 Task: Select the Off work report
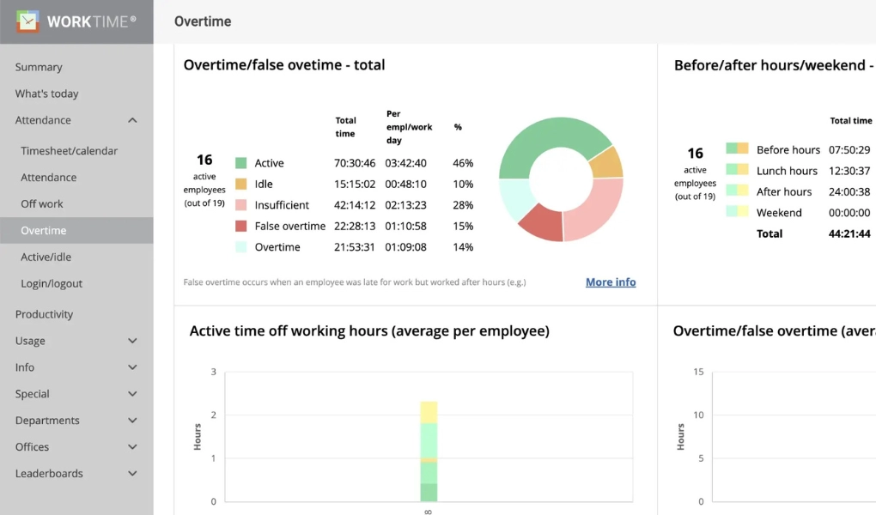click(42, 204)
